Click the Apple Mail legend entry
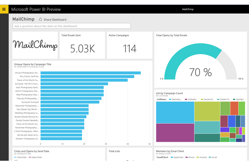The image size is (249, 165). (177, 157)
